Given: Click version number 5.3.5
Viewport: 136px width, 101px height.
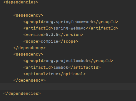Looking at the screenshot, I should coord(52,35).
